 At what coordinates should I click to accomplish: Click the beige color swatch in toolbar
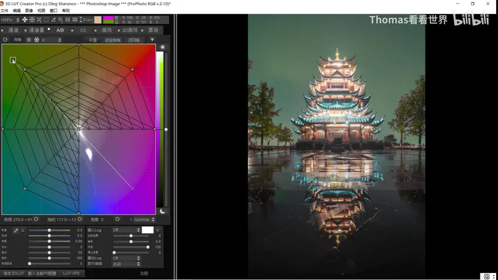(x=98, y=20)
